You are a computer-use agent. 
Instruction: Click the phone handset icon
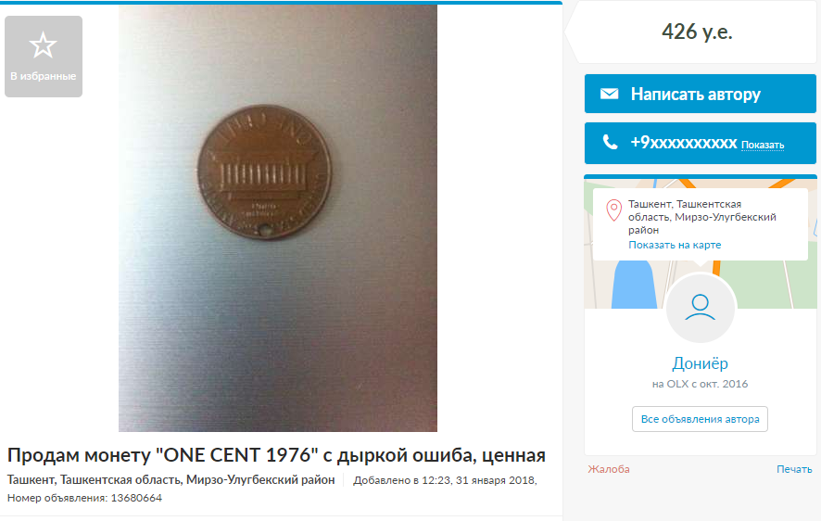click(610, 142)
